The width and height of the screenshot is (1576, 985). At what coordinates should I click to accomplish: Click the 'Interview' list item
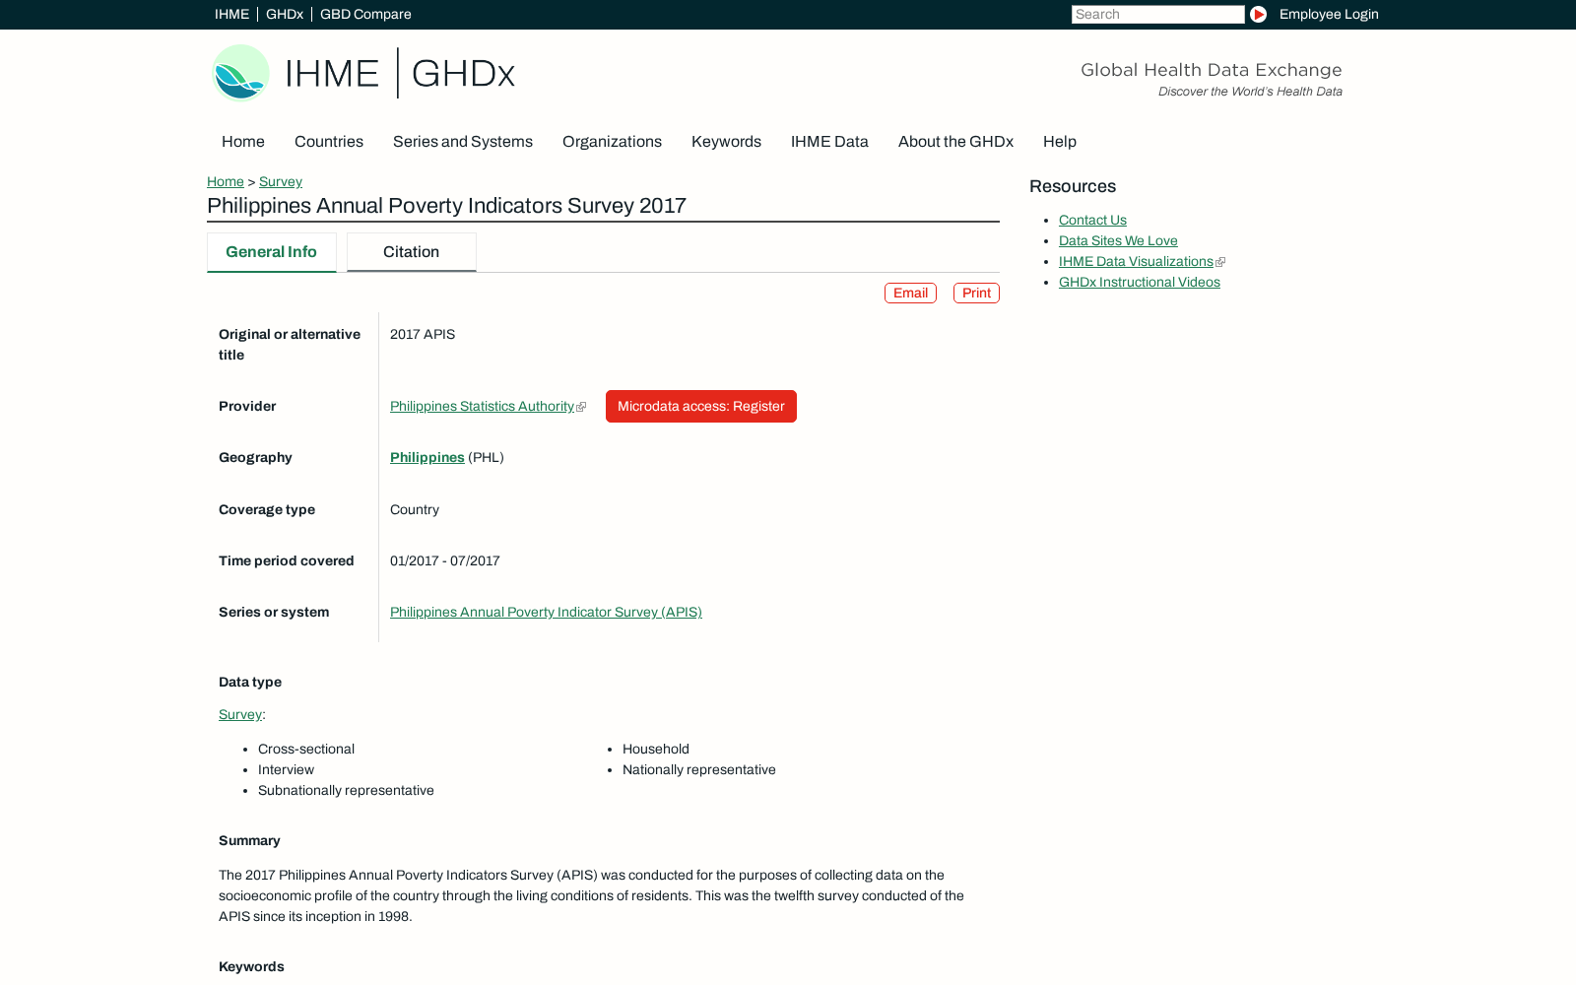pyautogui.click(x=286, y=770)
